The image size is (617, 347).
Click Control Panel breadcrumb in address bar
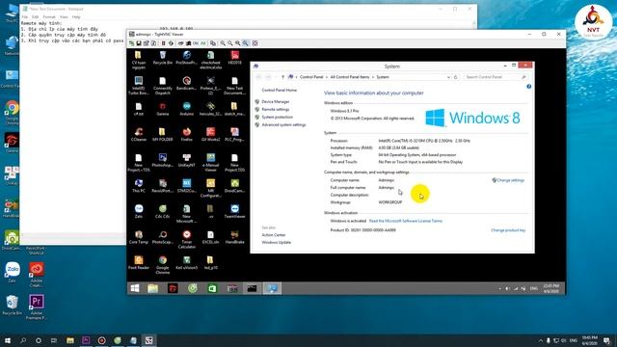[x=311, y=77]
